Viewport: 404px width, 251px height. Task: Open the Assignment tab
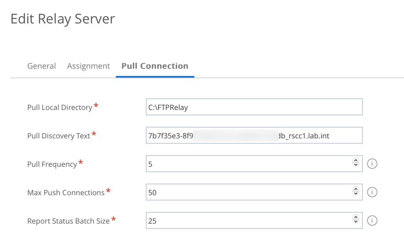88,66
